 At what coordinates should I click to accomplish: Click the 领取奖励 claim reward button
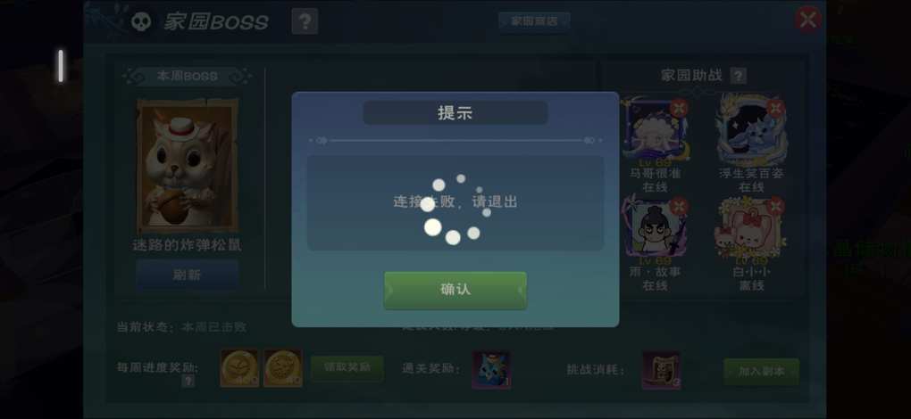pos(347,368)
